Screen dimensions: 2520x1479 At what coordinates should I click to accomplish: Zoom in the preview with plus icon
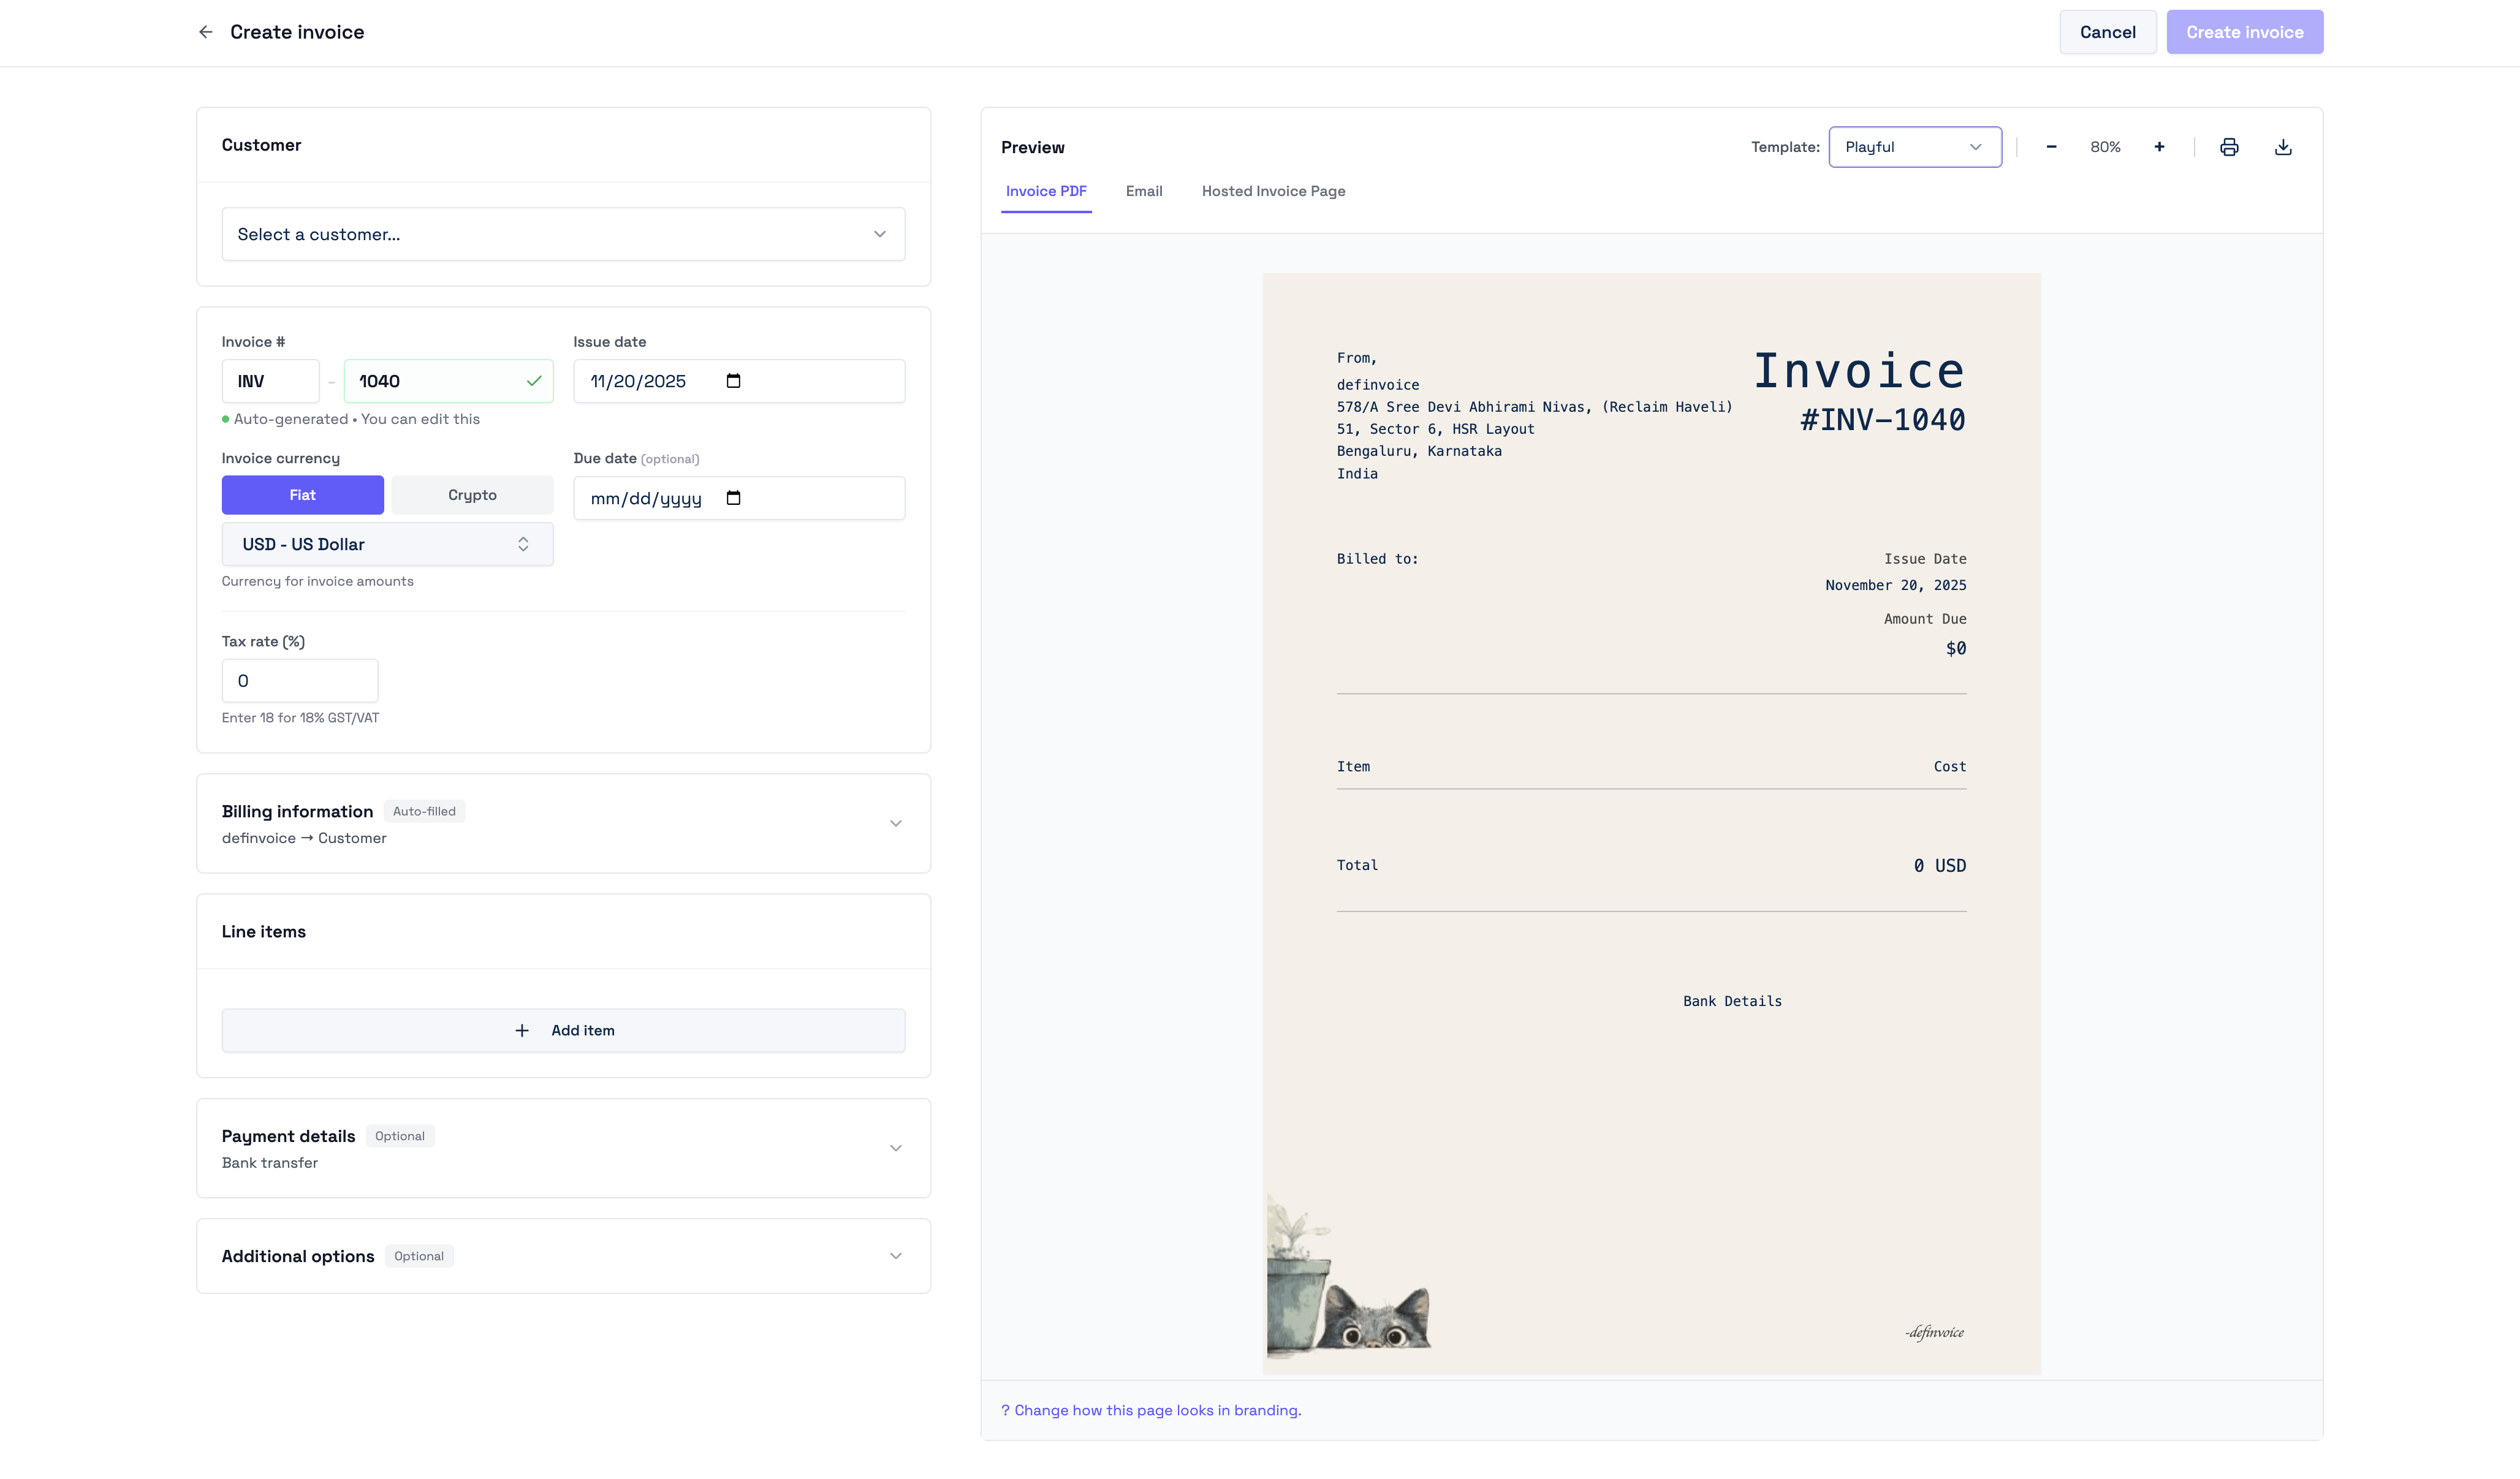point(2159,147)
